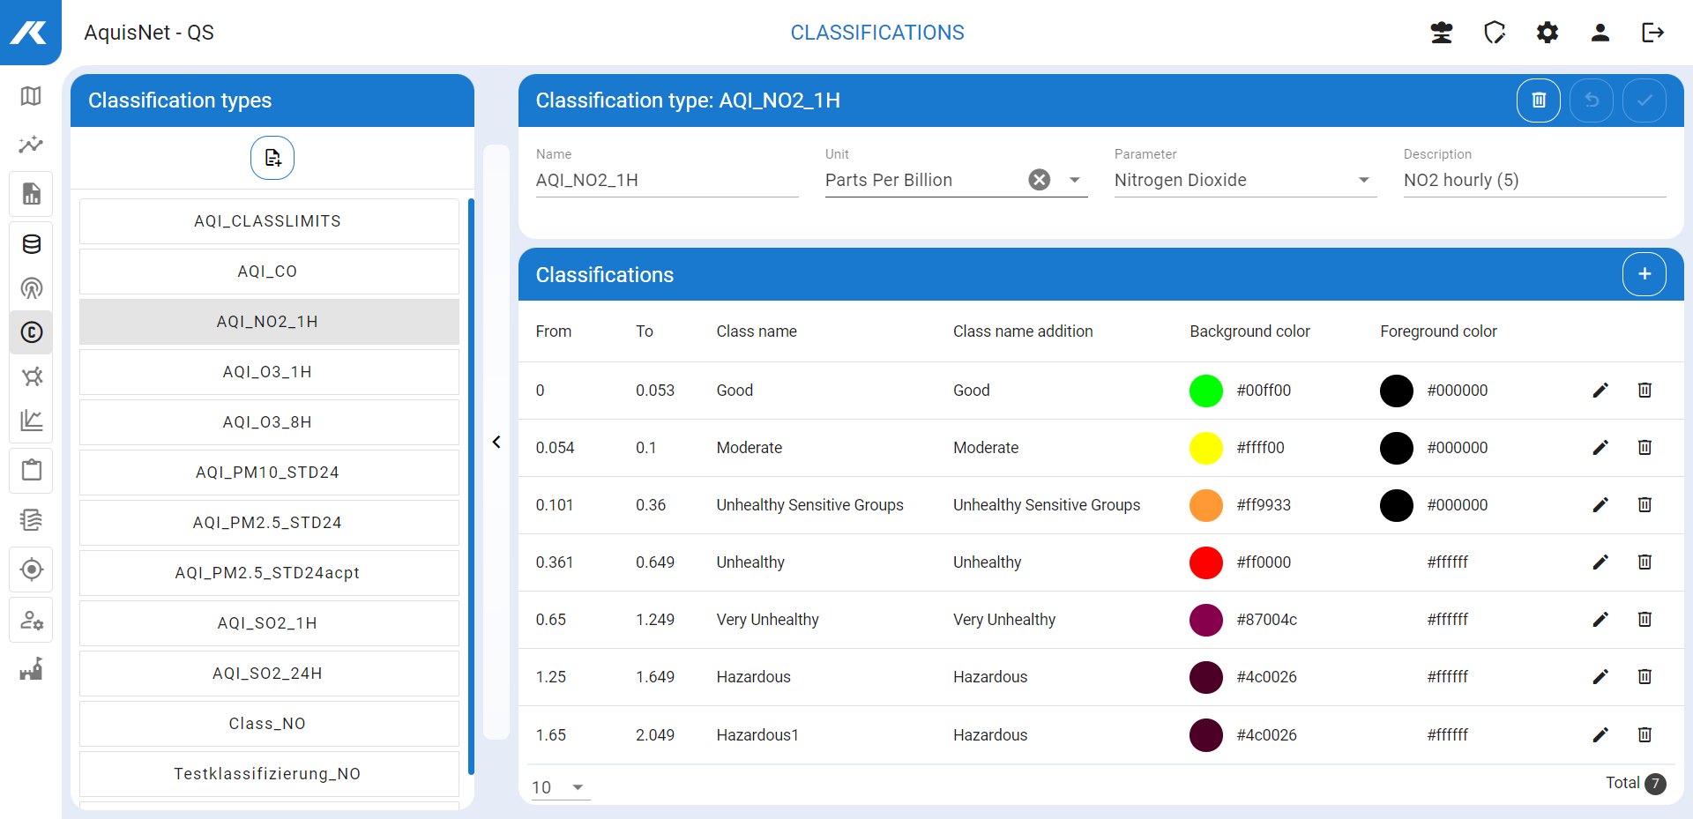
Task: Select AQI_CO classification type
Action: [268, 272]
